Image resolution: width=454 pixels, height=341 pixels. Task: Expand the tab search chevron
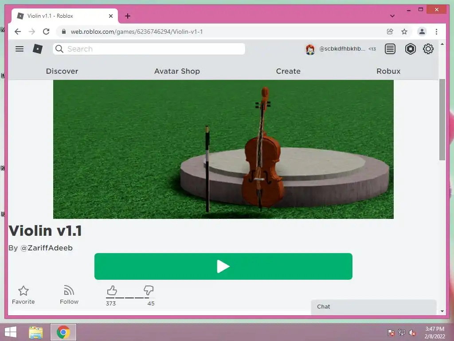(392, 16)
